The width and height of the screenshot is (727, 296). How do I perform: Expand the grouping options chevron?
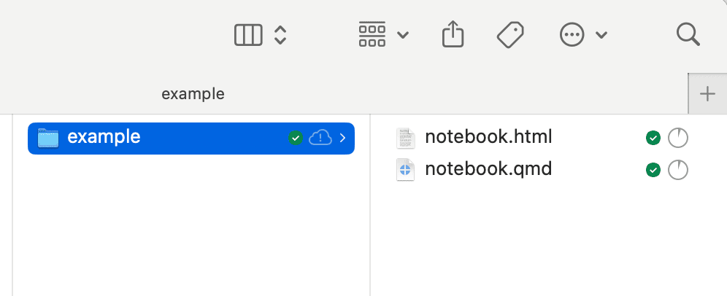point(403,35)
